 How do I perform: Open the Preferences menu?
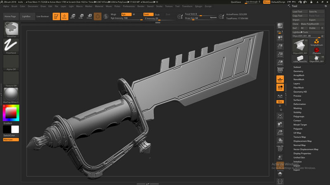point(129,7)
